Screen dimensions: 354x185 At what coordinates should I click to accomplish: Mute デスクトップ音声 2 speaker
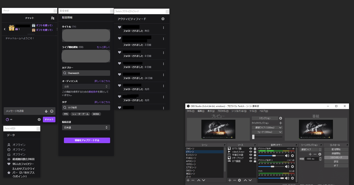287,166
